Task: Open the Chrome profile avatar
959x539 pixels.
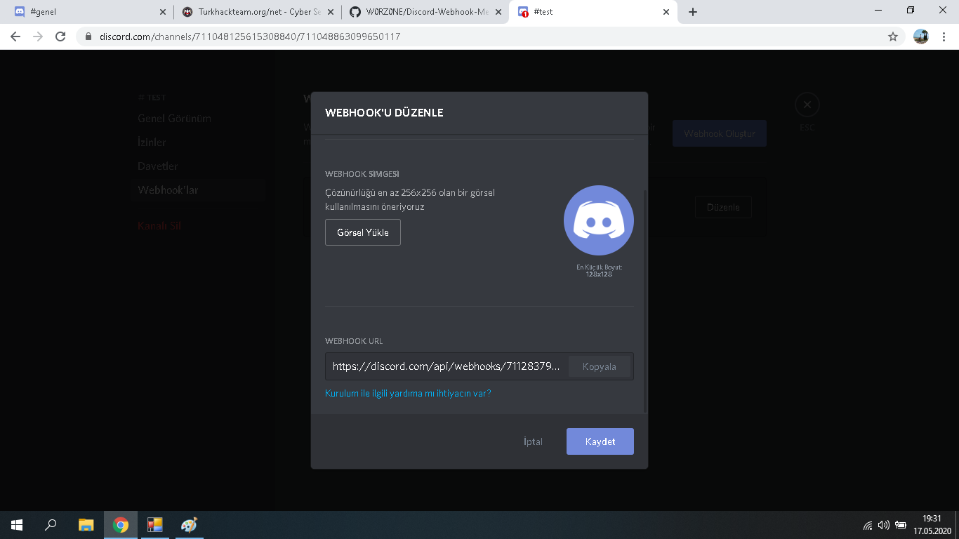Action: [x=921, y=36]
